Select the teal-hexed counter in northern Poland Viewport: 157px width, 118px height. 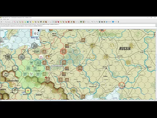(x=38, y=63)
